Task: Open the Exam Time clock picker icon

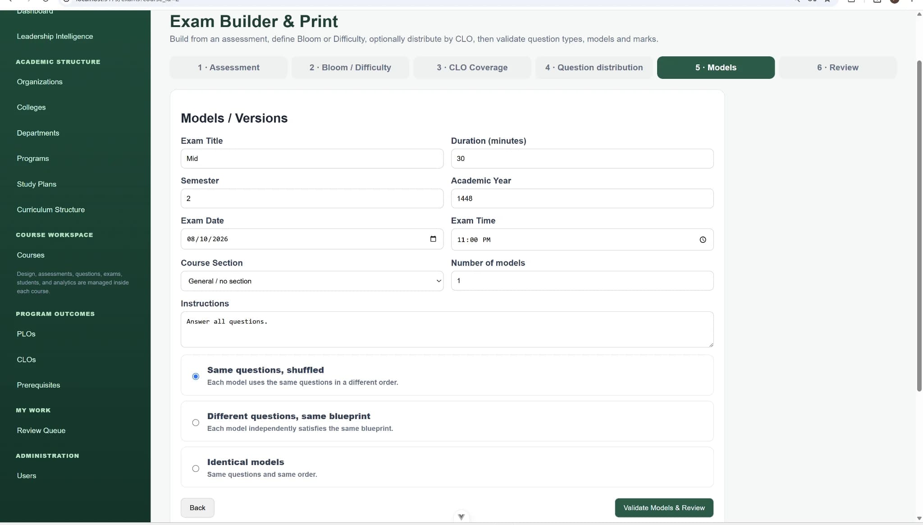Action: [x=703, y=240]
